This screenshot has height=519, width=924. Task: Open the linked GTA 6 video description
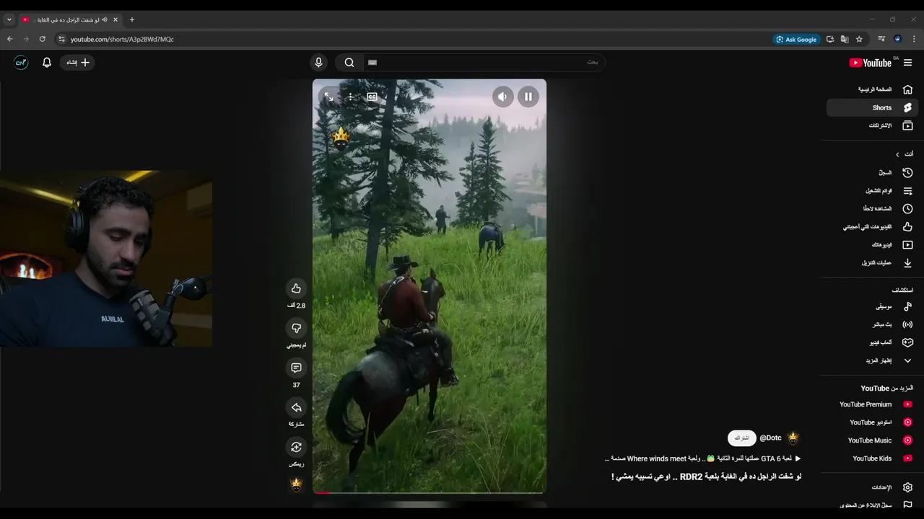point(703,458)
